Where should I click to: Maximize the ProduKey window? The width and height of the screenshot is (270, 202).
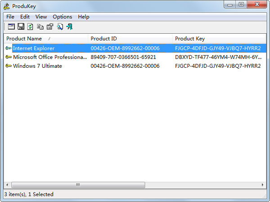[x=241, y=4]
